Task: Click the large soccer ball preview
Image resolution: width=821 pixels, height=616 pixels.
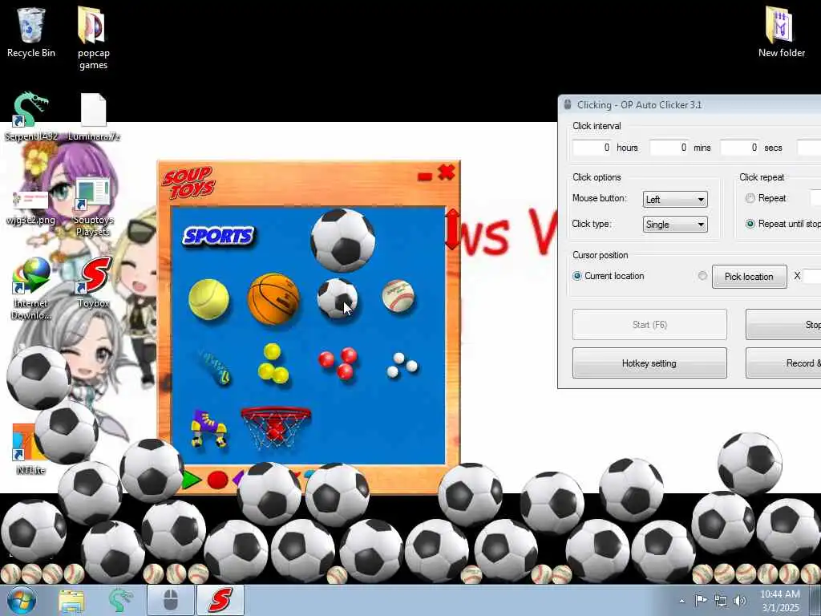Action: pos(342,241)
